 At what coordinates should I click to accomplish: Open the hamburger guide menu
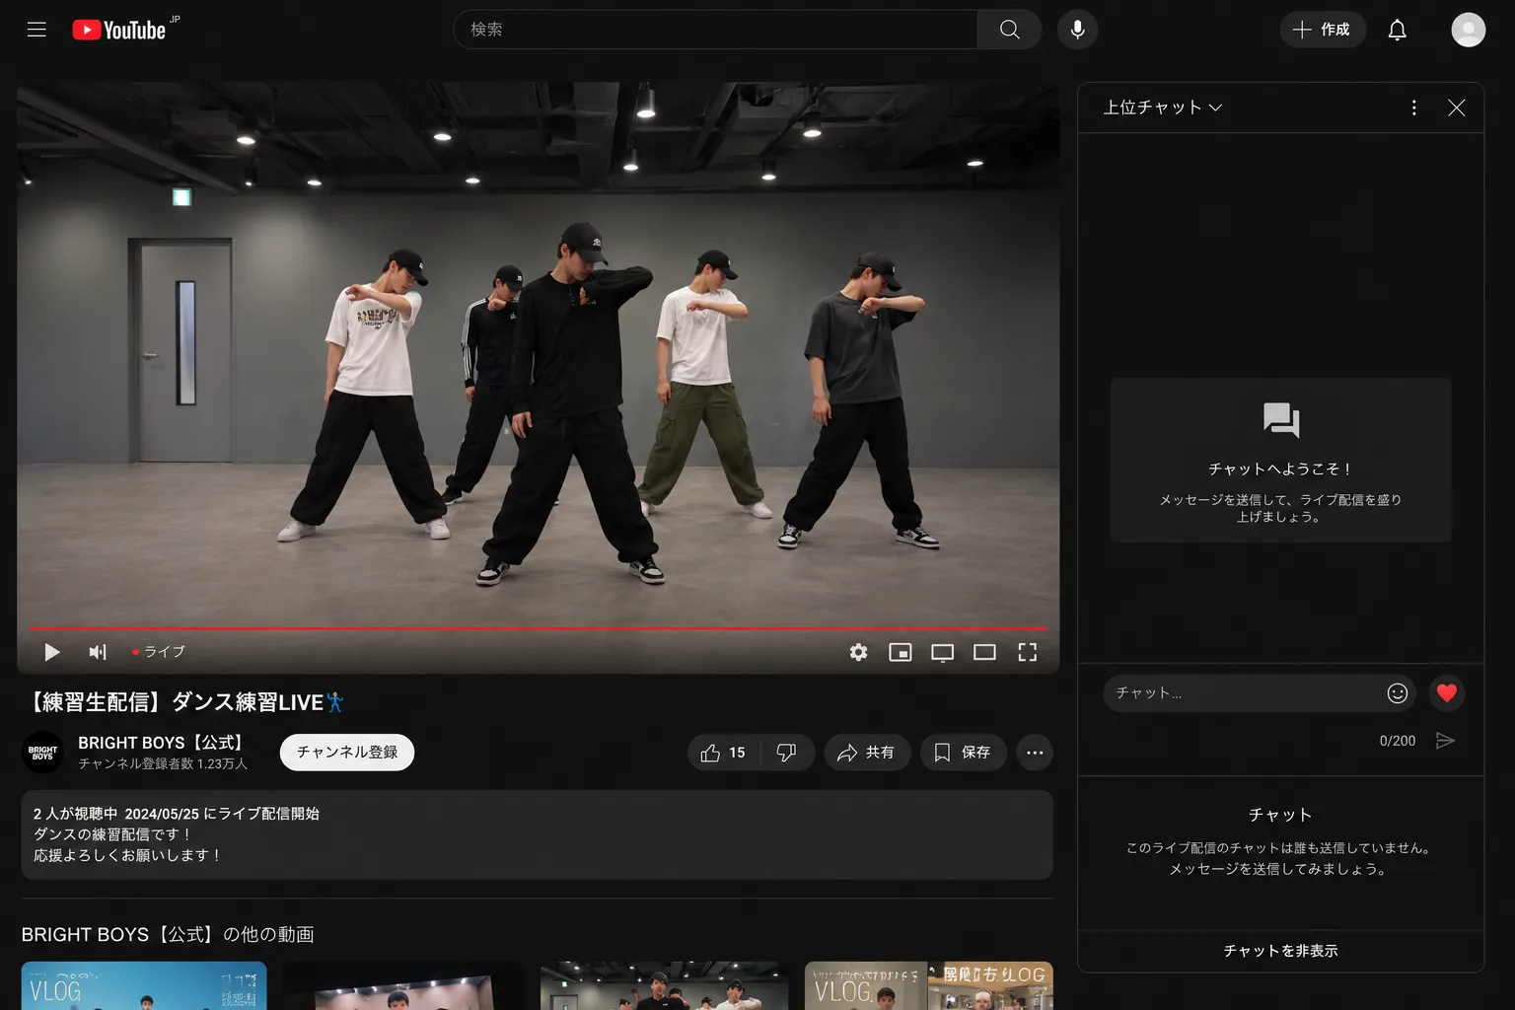36,30
